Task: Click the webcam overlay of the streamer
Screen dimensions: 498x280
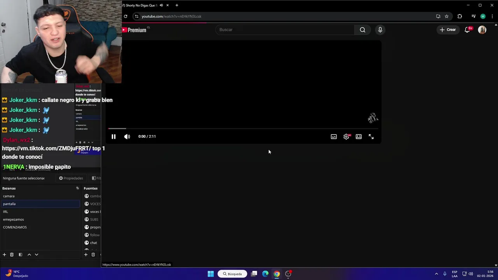Action: coord(61,42)
